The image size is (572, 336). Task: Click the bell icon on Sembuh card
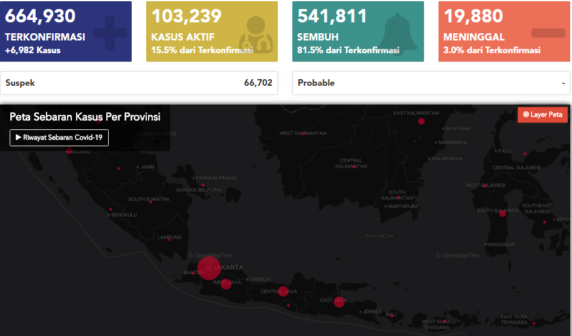(397, 34)
